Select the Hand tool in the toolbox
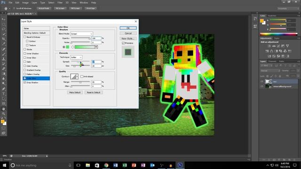Image resolution: width=301 pixels, height=169 pixels. (4, 109)
